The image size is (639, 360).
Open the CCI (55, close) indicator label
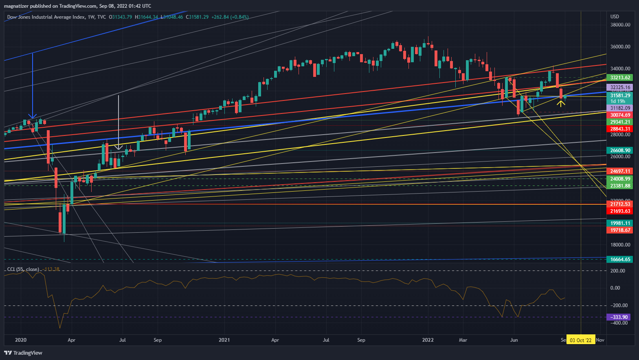(23, 269)
